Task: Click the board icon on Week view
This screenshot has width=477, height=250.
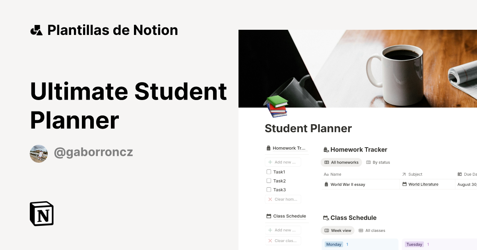Action: [327, 230]
